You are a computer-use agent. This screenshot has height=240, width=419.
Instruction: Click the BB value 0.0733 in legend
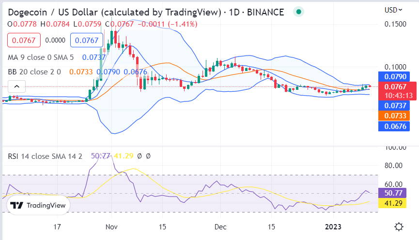(81, 71)
